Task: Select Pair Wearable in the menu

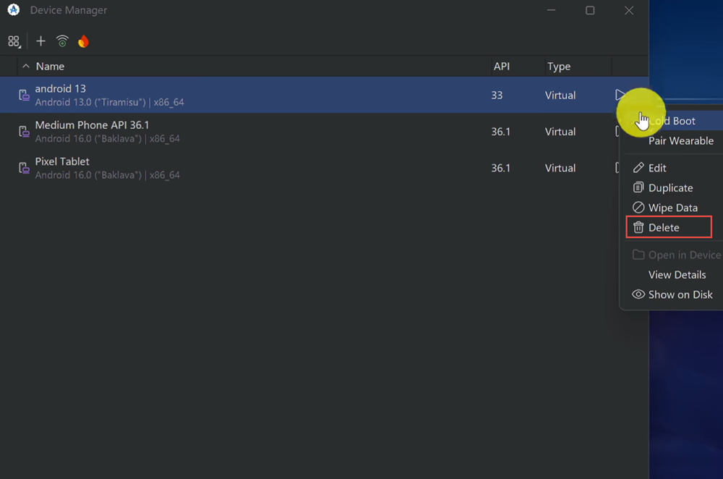Action: (x=680, y=141)
